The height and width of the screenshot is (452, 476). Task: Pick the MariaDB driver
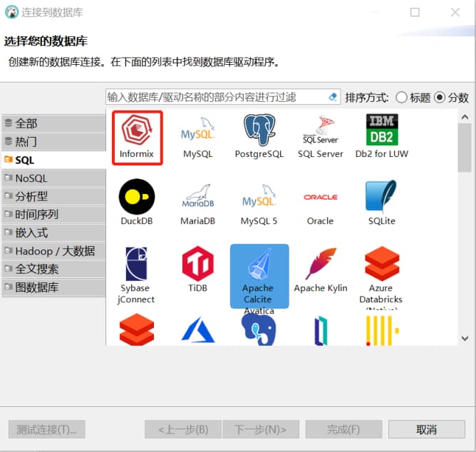(x=198, y=205)
